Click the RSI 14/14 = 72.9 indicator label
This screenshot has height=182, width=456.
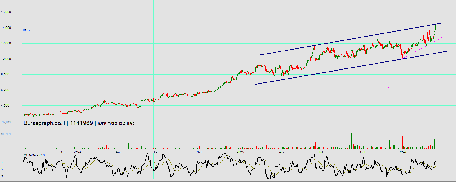coord(34,155)
